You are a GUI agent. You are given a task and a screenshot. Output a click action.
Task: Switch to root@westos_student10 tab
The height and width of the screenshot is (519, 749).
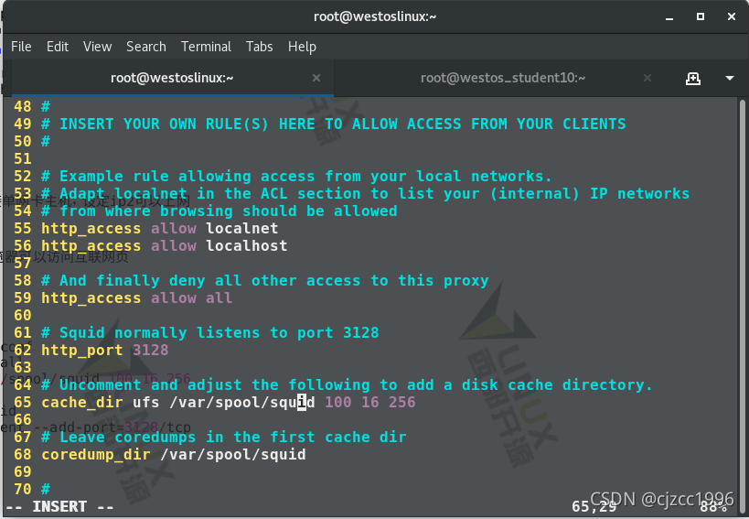(502, 78)
